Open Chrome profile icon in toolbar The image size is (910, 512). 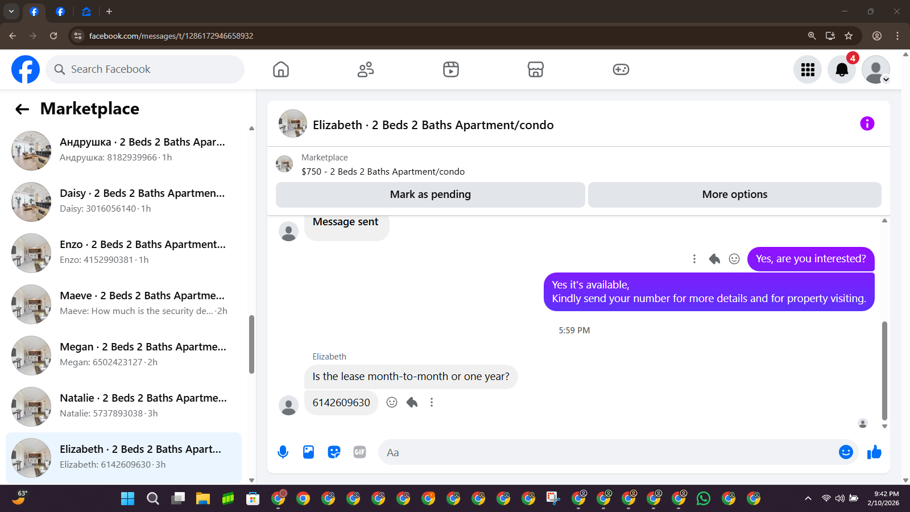point(877,36)
